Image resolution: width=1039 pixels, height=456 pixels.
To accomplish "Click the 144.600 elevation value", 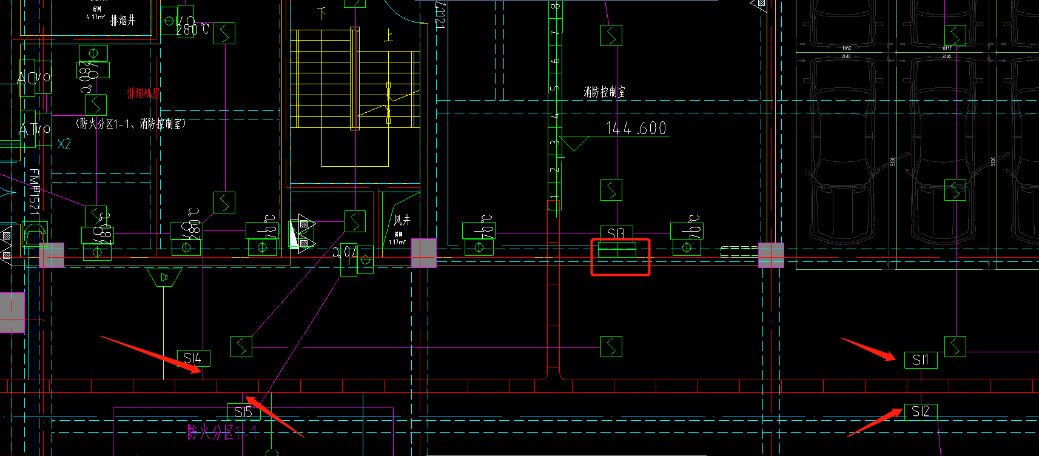I will pos(636,128).
